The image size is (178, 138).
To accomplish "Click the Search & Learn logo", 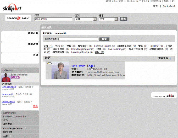I will click(18, 18).
